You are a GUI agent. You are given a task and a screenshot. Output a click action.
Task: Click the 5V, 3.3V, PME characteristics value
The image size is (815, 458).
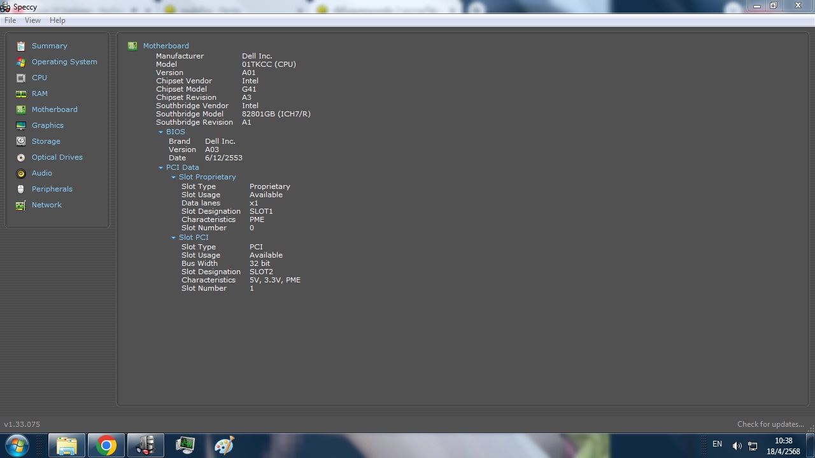[x=275, y=280]
